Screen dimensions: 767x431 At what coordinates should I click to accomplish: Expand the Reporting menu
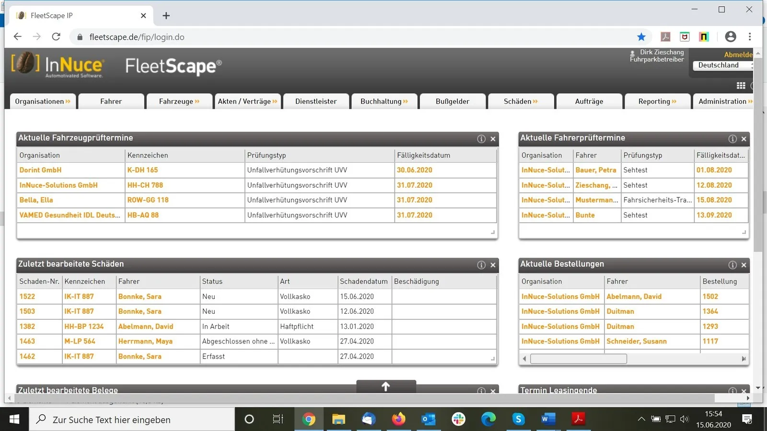(657, 102)
